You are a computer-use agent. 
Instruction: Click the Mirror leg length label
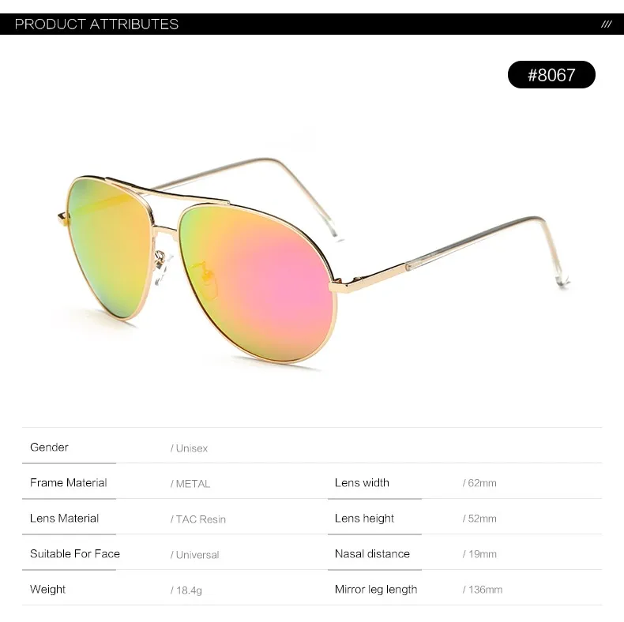pos(376,590)
